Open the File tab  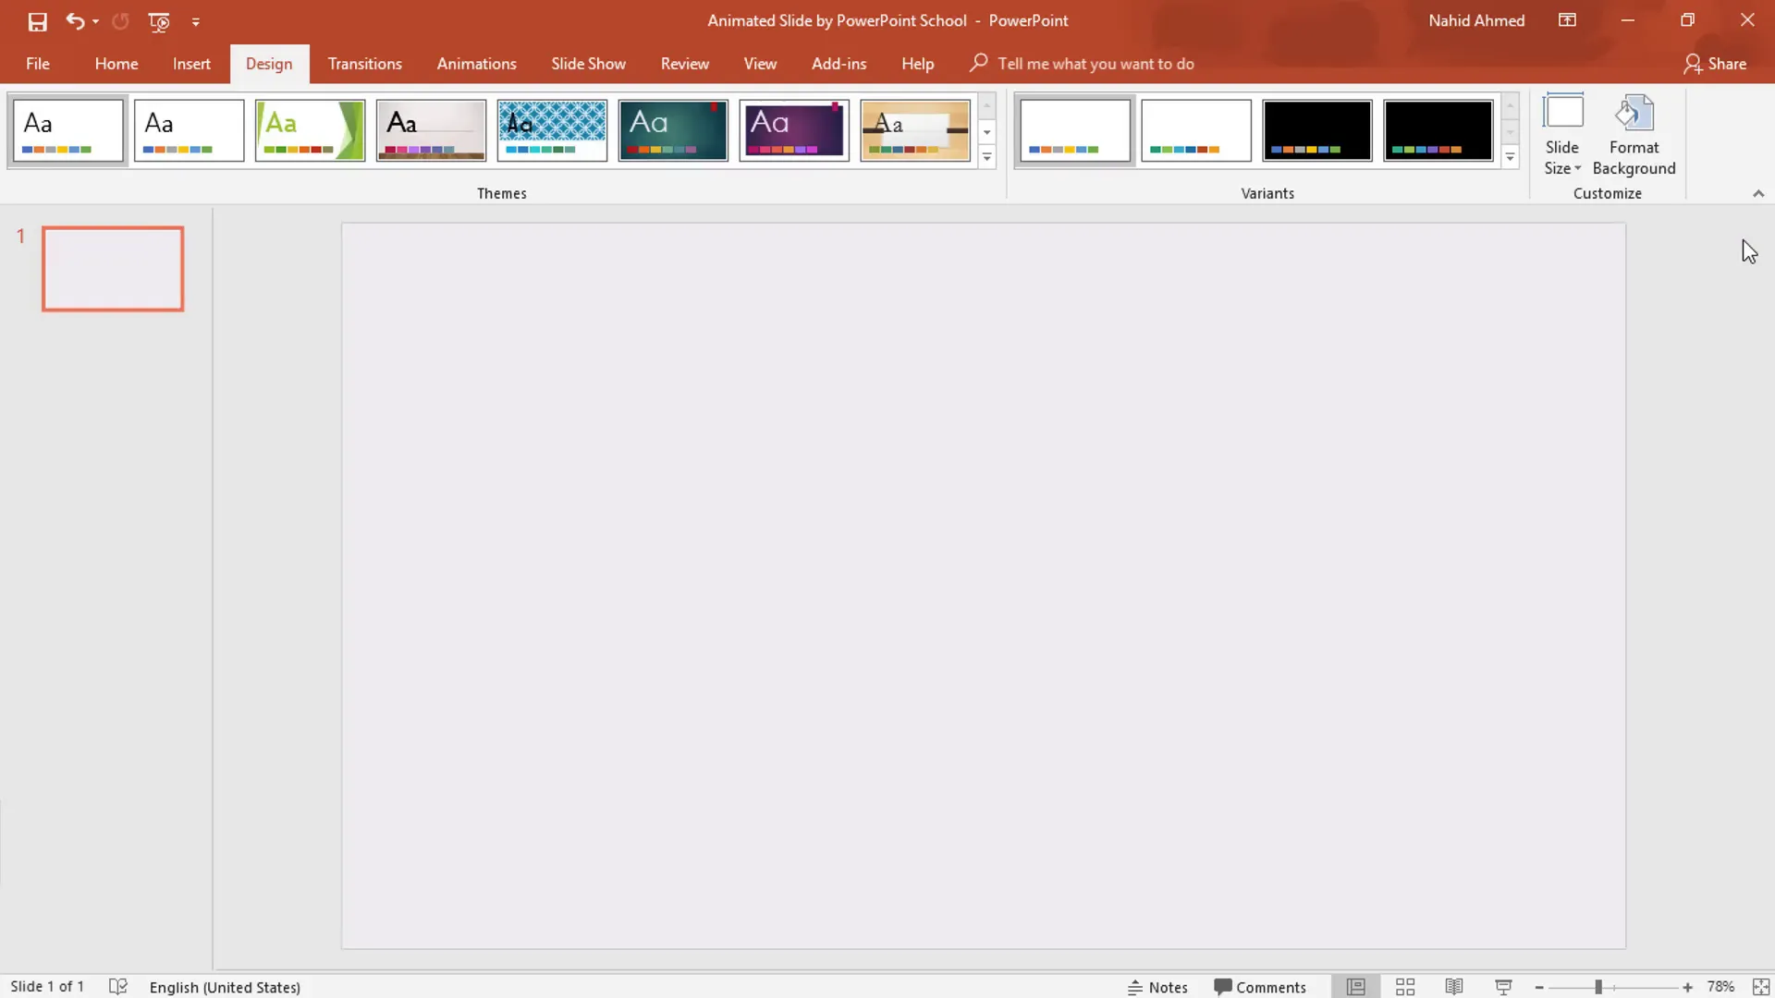click(38, 64)
